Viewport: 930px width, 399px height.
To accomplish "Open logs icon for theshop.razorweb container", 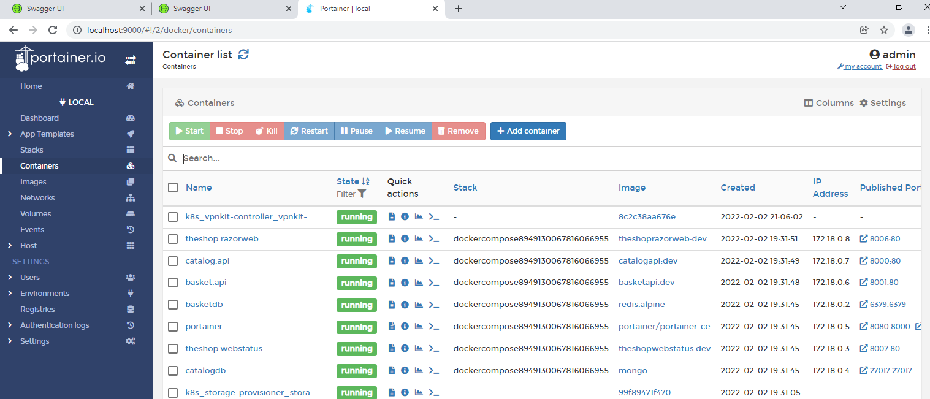I will pyautogui.click(x=392, y=238).
